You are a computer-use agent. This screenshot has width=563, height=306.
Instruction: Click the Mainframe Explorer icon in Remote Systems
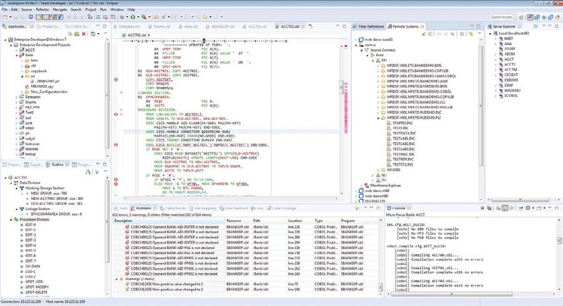366,185
